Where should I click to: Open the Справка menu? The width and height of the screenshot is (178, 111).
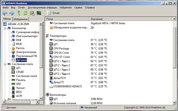90,7
